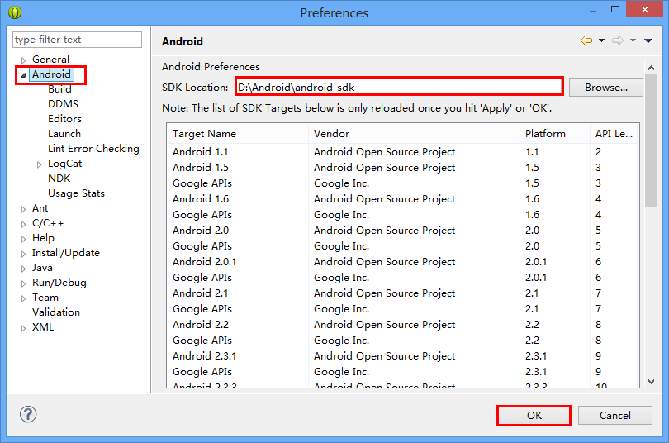Select the Android 2.2 target row
The image size is (669, 443).
click(403, 324)
